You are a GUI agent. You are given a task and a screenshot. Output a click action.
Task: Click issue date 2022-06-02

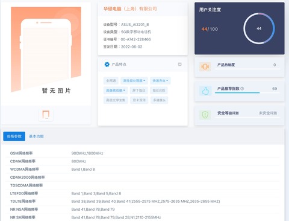click(131, 46)
